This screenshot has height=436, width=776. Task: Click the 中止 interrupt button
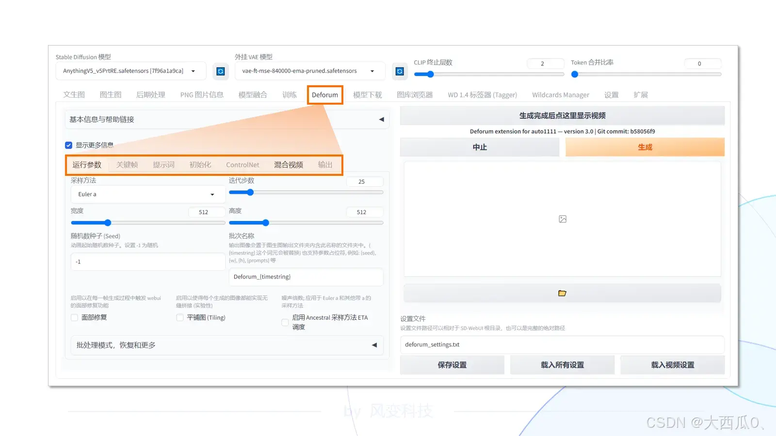click(480, 147)
